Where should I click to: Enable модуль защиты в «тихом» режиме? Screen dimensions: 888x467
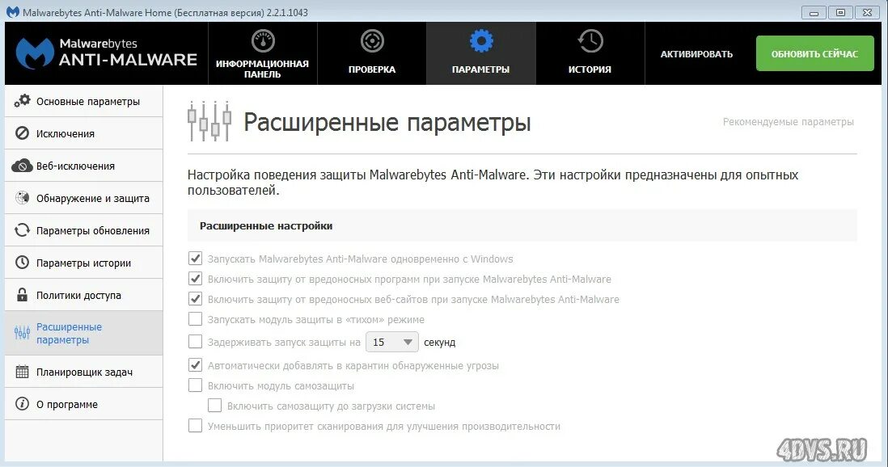pos(195,318)
